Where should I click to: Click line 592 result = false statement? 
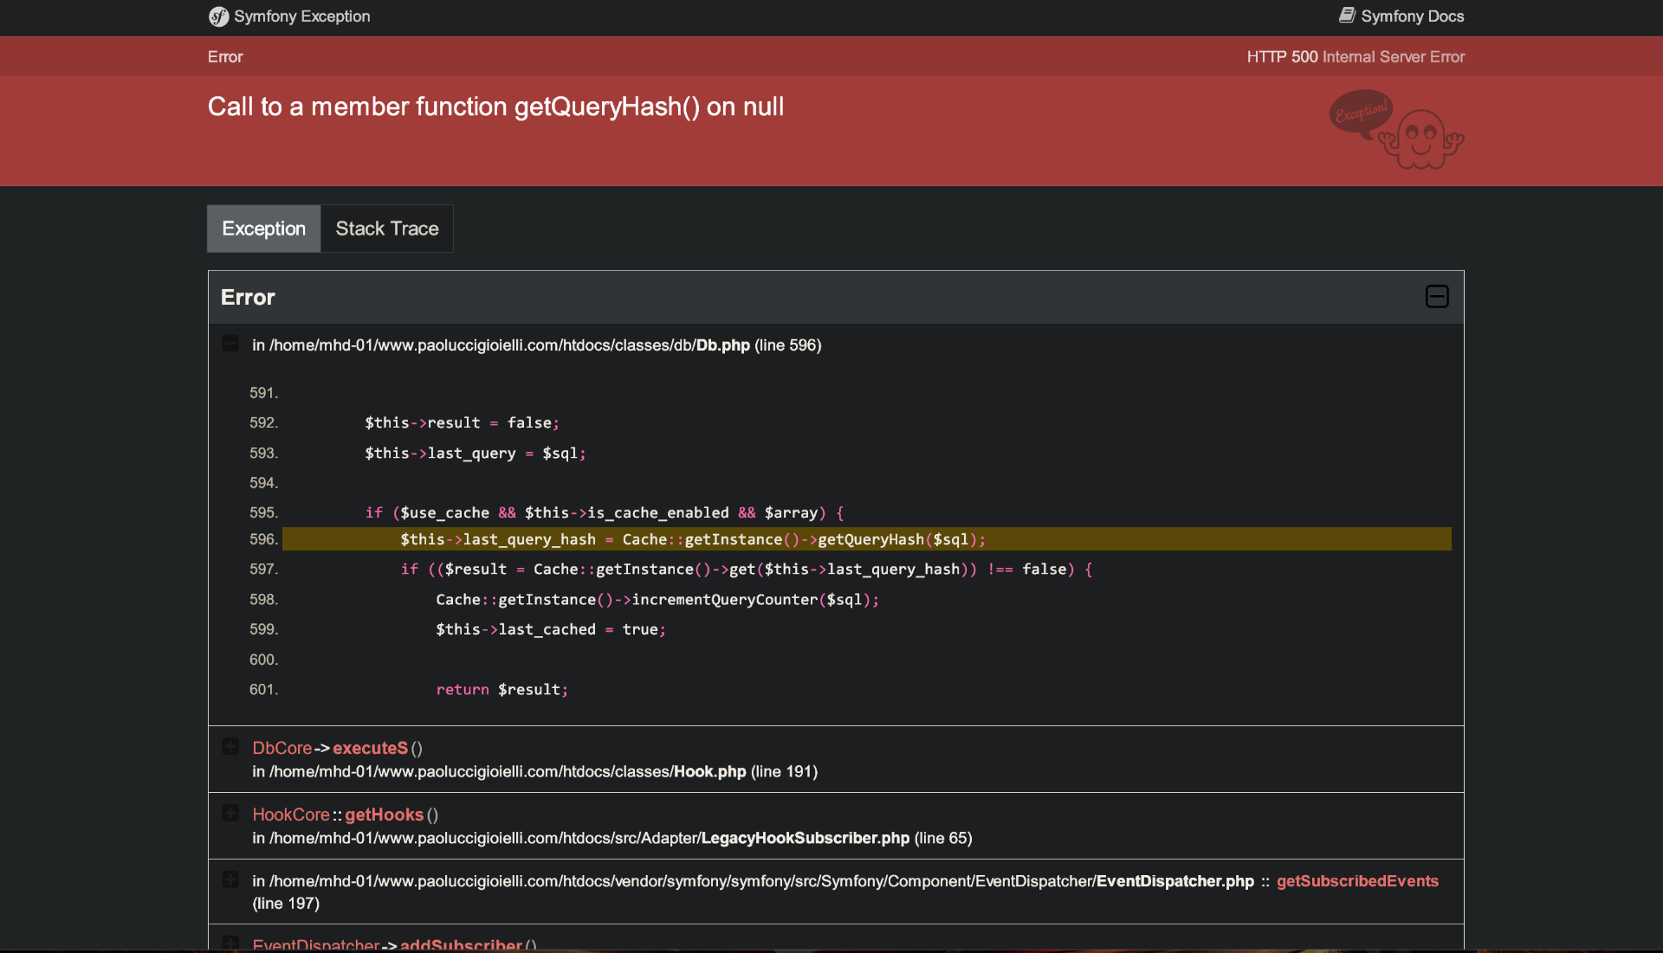[462, 423]
